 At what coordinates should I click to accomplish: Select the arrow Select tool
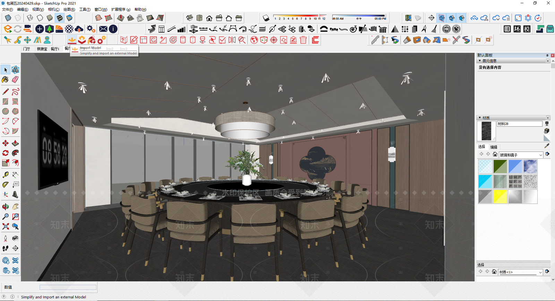pos(6,70)
